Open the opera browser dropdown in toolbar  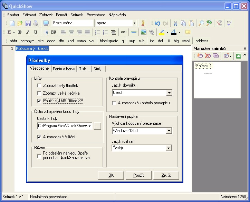coord(134,23)
